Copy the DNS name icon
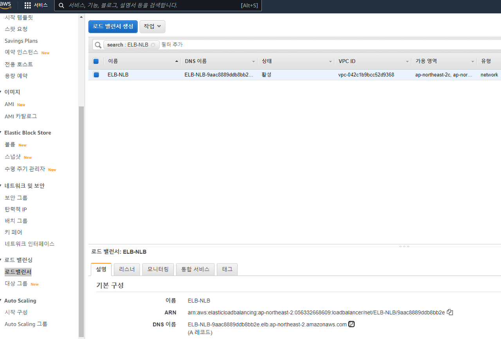 [351, 324]
